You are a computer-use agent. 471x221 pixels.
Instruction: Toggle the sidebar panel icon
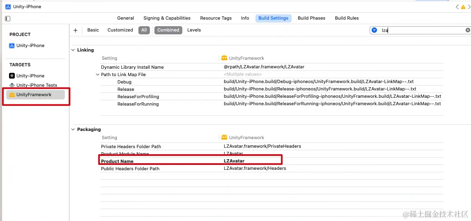(8, 18)
